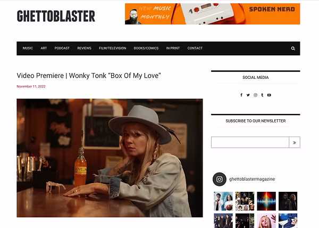The height and width of the screenshot is (228, 319).
Task: Open the Spoken Nerd New Music Monthly banner
Action: [x=212, y=14]
